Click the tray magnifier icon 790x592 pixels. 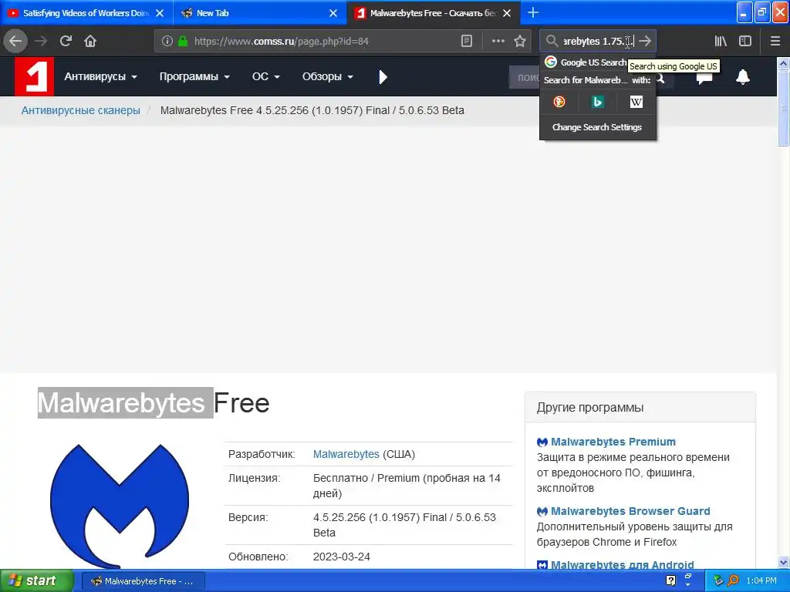click(733, 580)
